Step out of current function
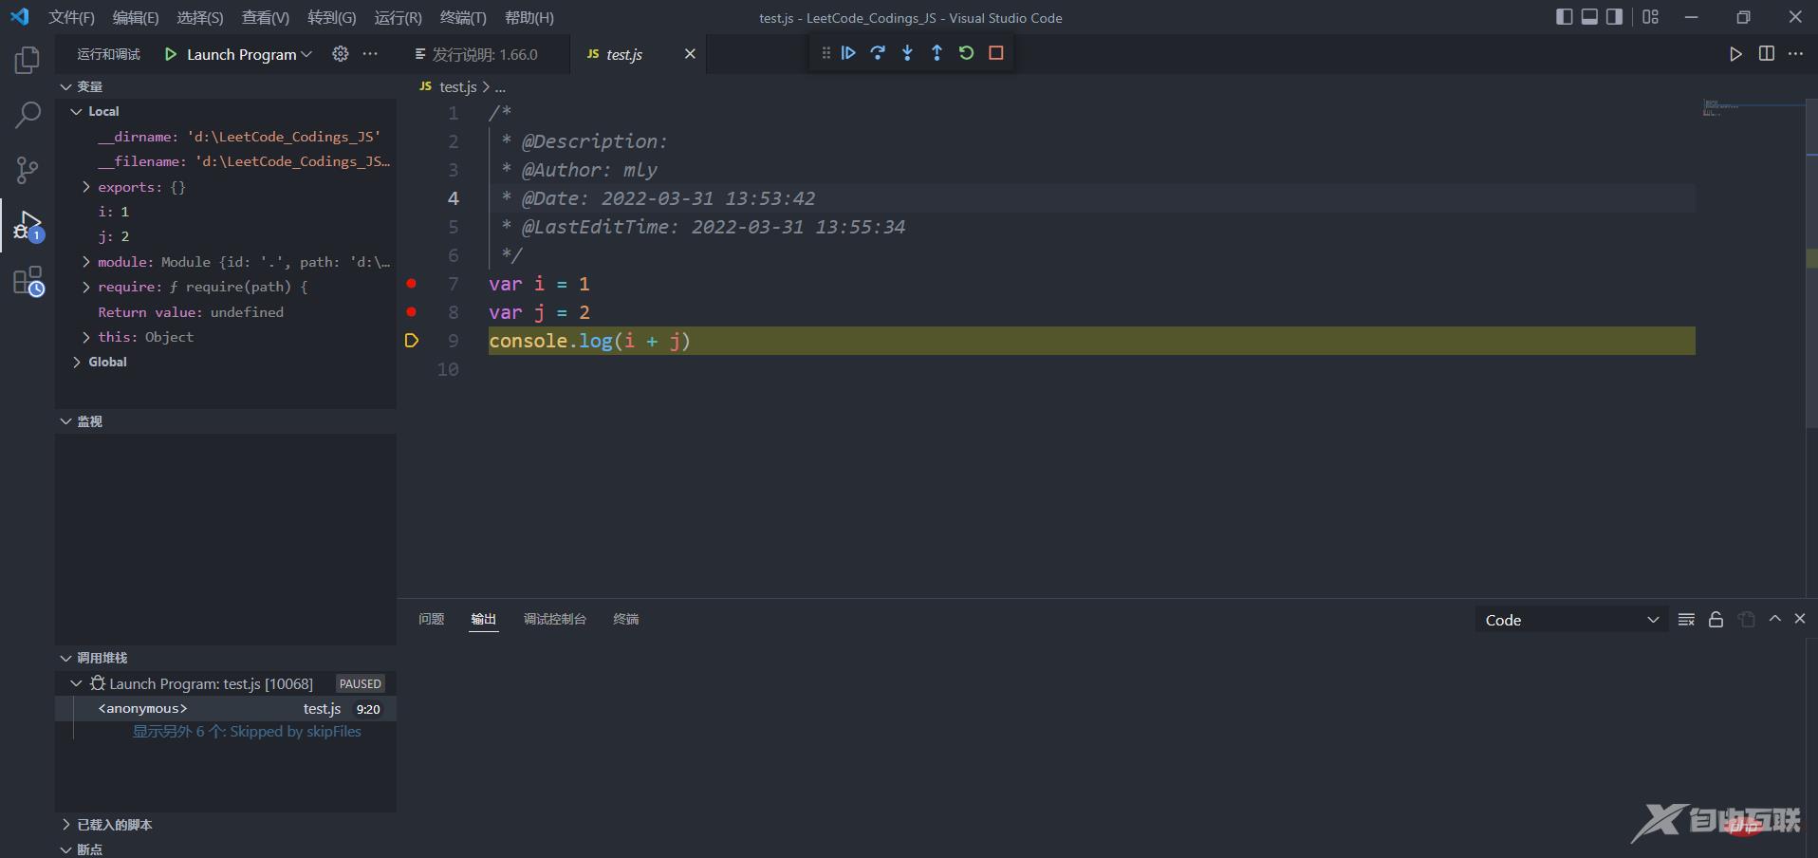Viewport: 1818px width, 858px height. [x=937, y=53]
